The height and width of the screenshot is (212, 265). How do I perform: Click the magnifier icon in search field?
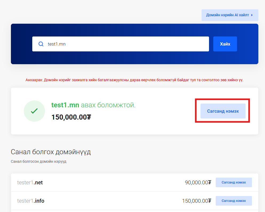[41, 44]
